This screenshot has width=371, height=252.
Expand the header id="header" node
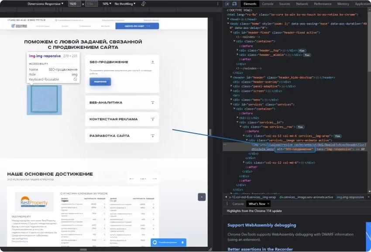tap(231, 77)
